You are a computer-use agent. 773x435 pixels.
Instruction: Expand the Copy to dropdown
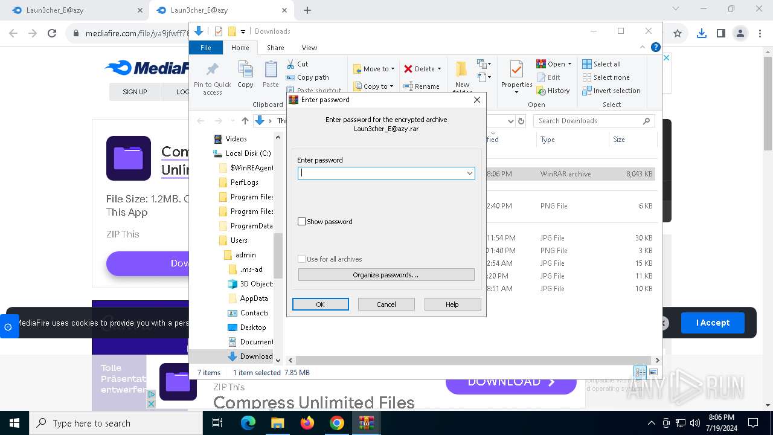[391, 86]
